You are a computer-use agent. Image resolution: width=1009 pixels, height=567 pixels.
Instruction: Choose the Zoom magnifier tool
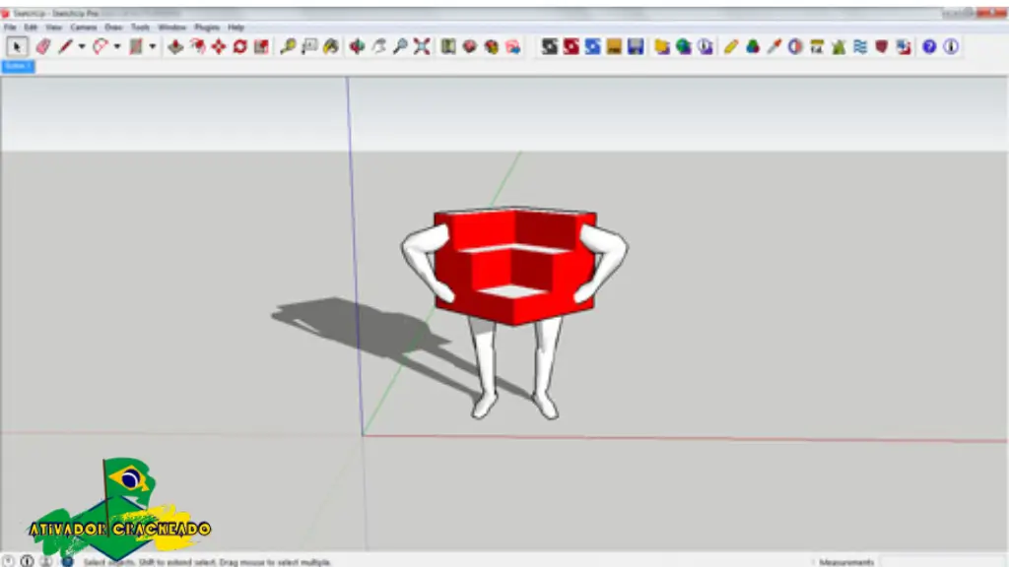coord(400,46)
